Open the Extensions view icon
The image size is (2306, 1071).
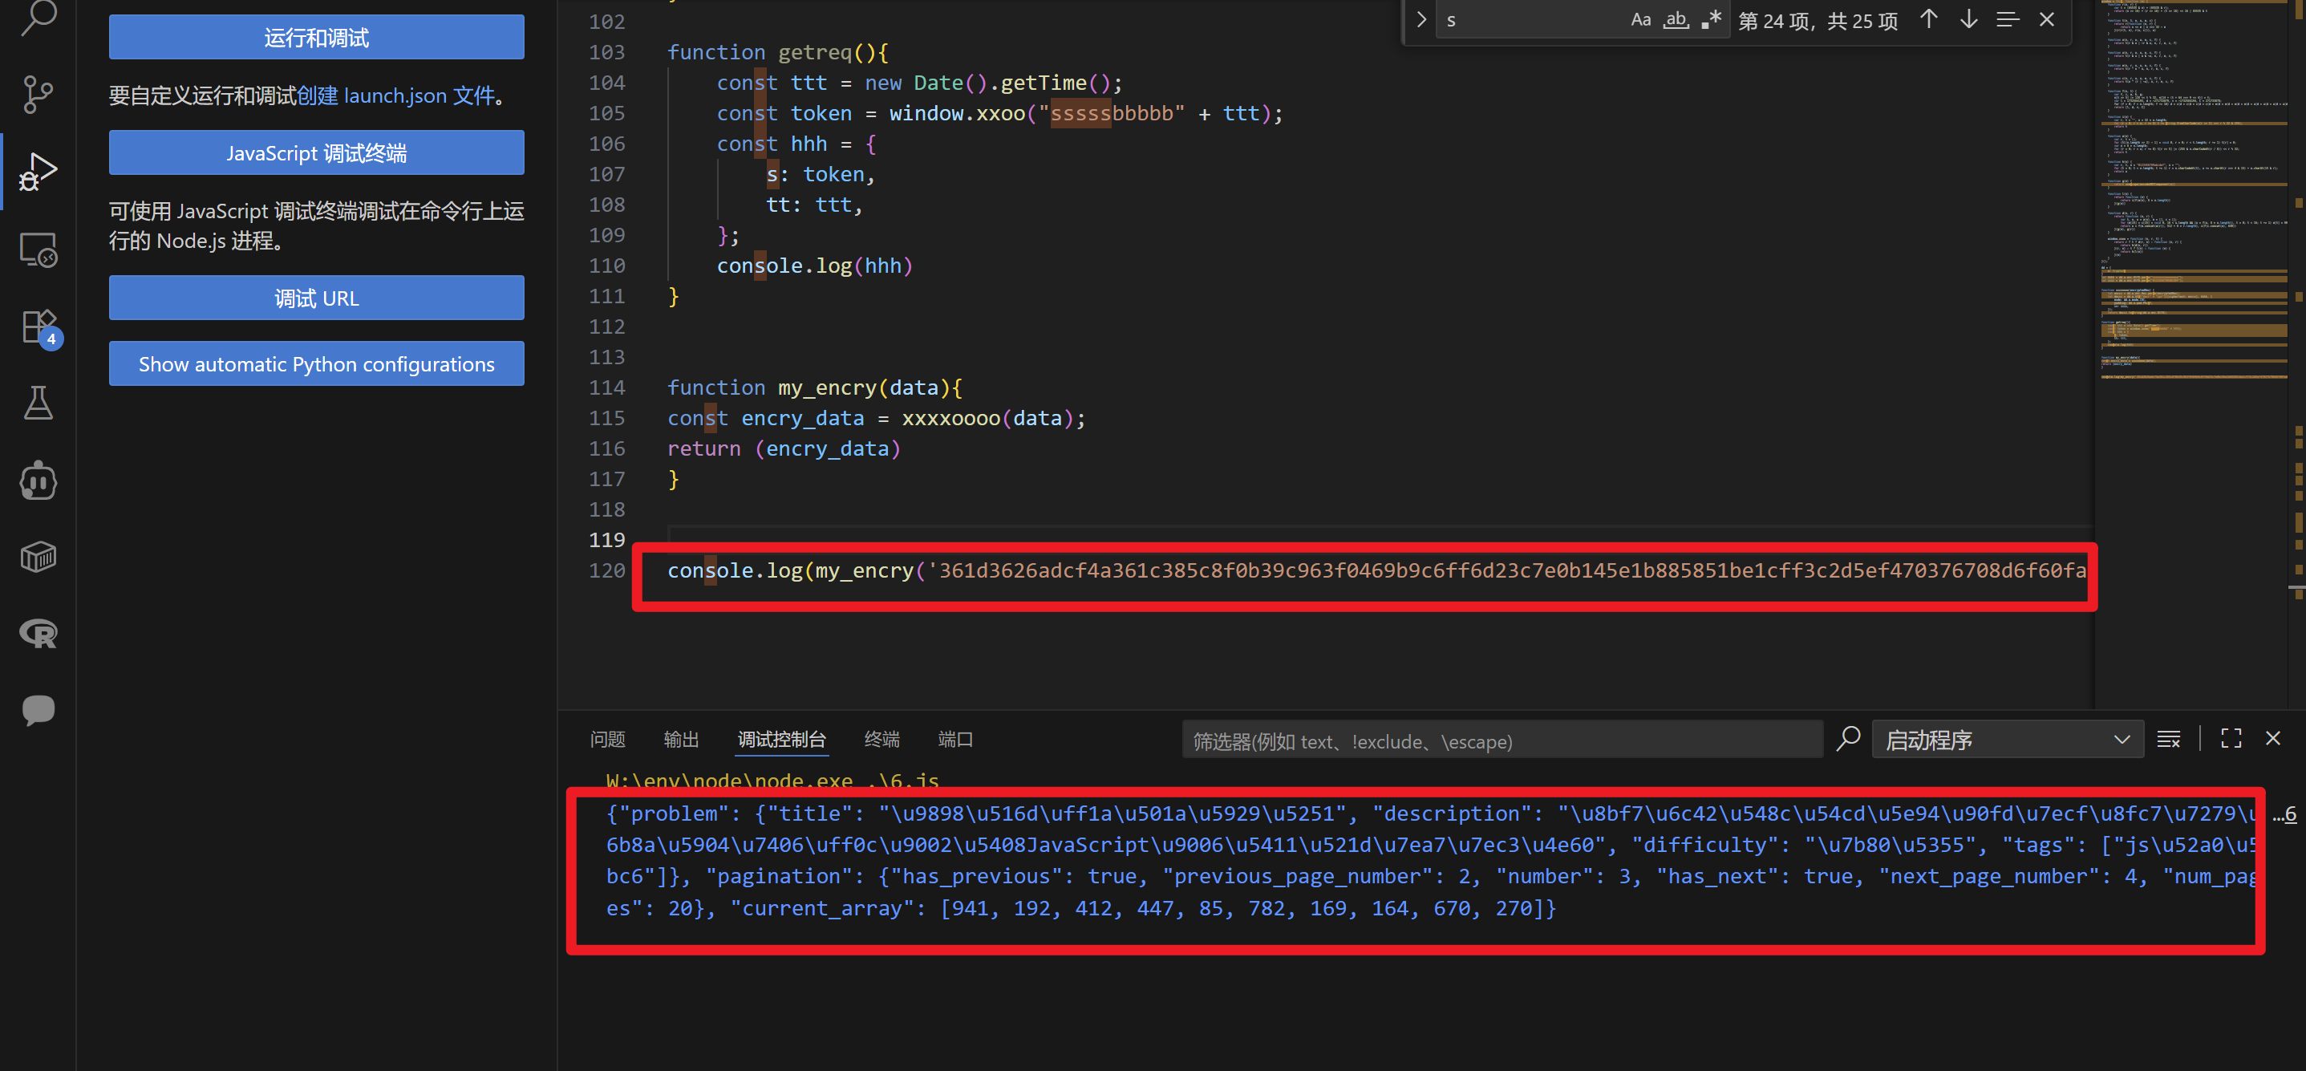pos(38,327)
